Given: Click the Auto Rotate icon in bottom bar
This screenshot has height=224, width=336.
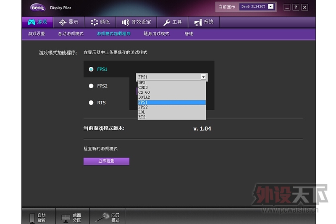Looking at the screenshot, I should click(32, 218).
